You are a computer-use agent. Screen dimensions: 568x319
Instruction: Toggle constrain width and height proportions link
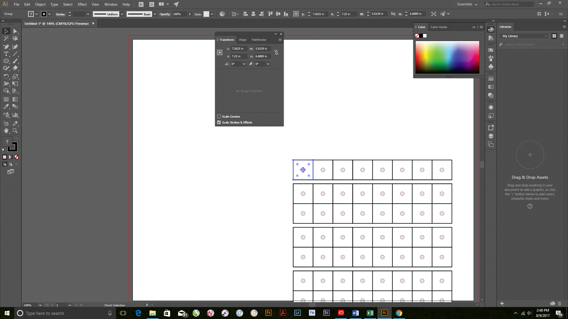pos(276,52)
